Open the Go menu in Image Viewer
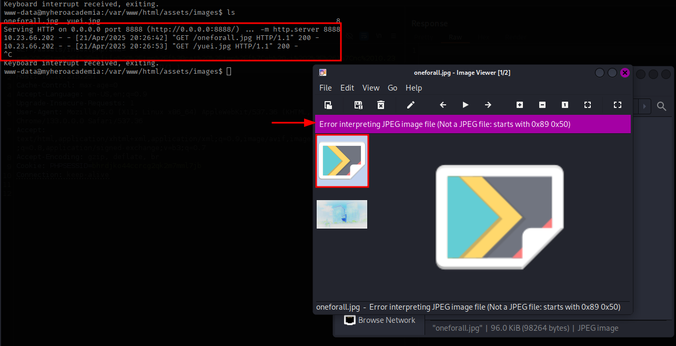Screen dimensions: 676x346 pyautogui.click(x=392, y=88)
